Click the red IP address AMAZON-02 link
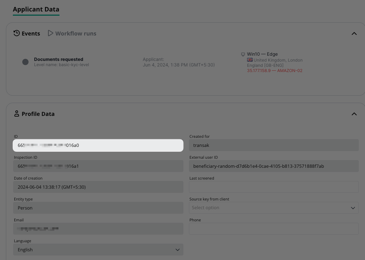The width and height of the screenshot is (365, 260). [x=275, y=71]
